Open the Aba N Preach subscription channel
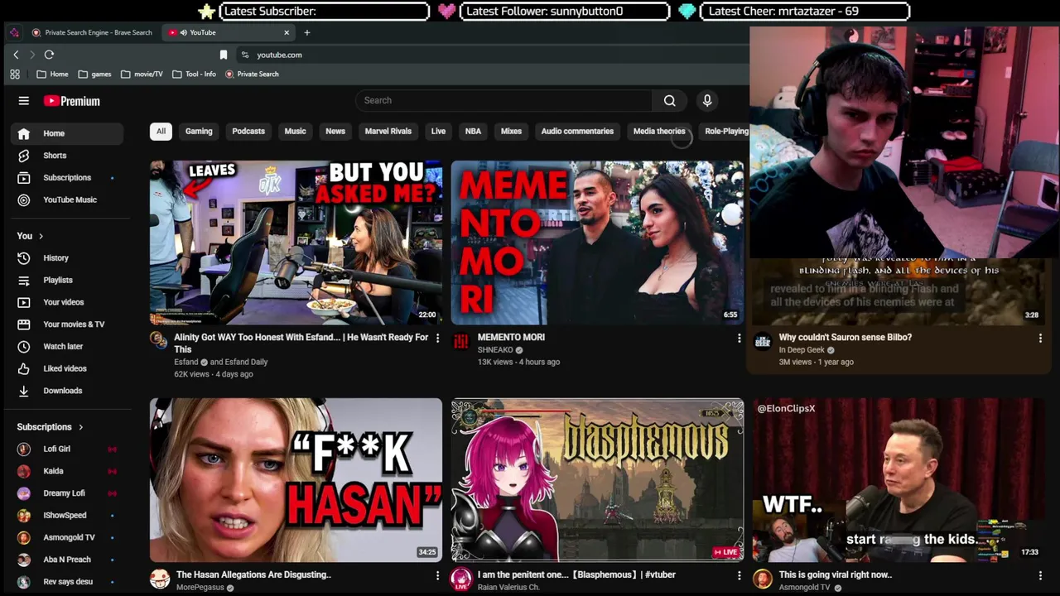This screenshot has height=596, width=1060. (x=66, y=560)
